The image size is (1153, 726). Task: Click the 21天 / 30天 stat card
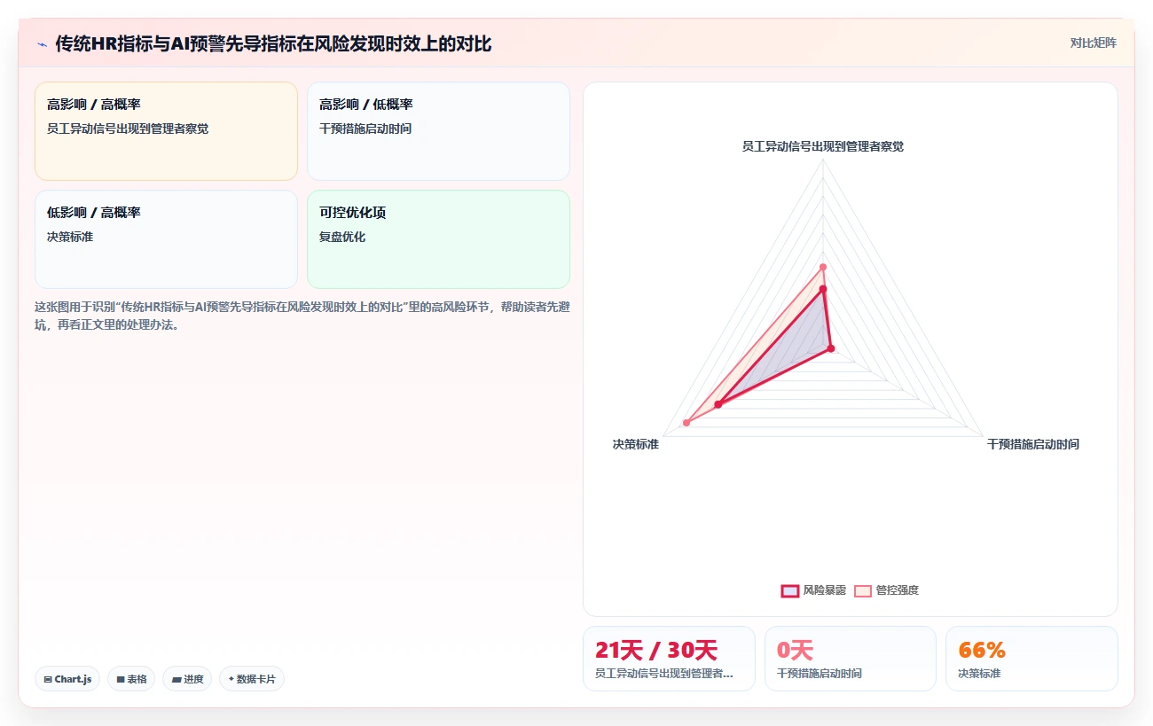(x=669, y=659)
